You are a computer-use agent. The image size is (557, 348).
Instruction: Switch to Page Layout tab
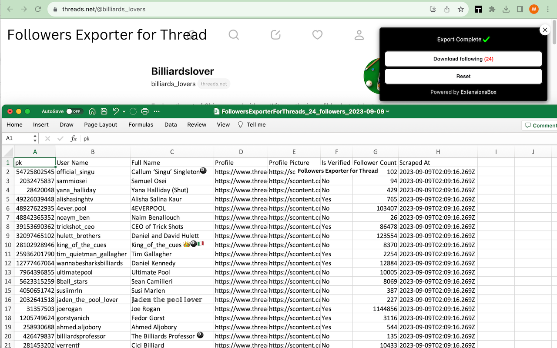101,124
